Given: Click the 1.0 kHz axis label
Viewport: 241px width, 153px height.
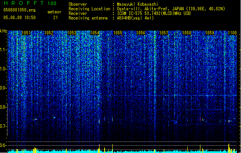Looking at the screenshot, I should click(3, 69).
